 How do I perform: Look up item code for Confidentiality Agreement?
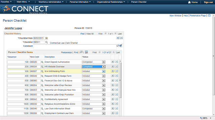pyautogui.click(x=42, y=99)
